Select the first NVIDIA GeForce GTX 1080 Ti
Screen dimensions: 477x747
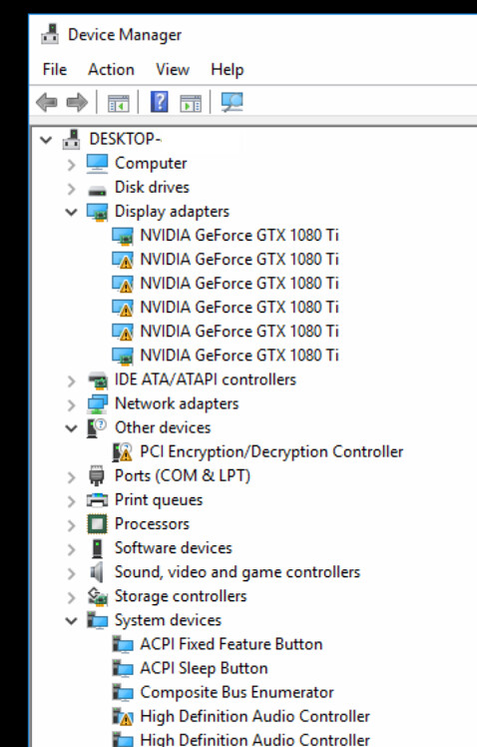click(238, 236)
